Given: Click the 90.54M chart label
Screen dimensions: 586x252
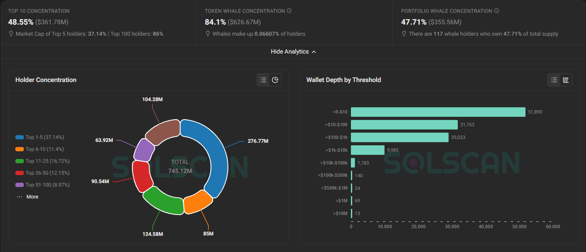Looking at the screenshot, I should (100, 181).
